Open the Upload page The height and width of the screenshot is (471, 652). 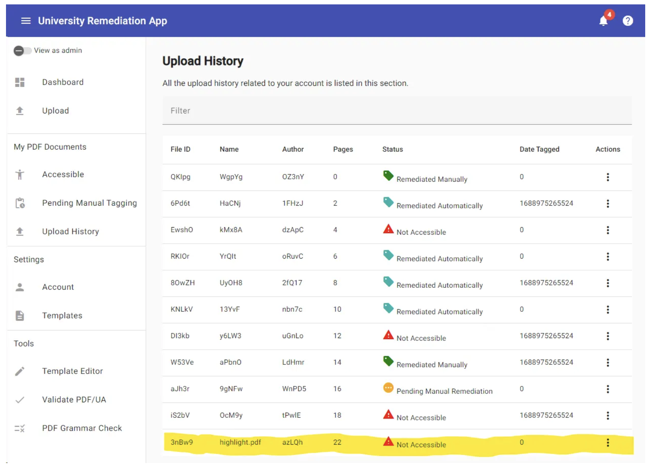tap(56, 111)
